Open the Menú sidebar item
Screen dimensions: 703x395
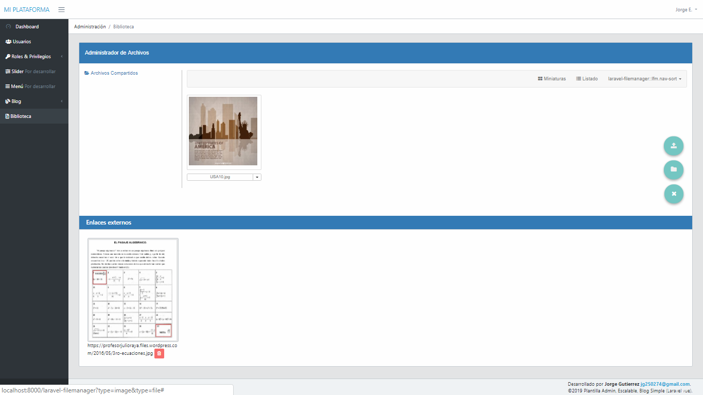[34, 87]
